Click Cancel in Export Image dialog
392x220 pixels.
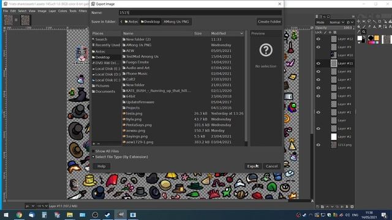(x=272, y=166)
